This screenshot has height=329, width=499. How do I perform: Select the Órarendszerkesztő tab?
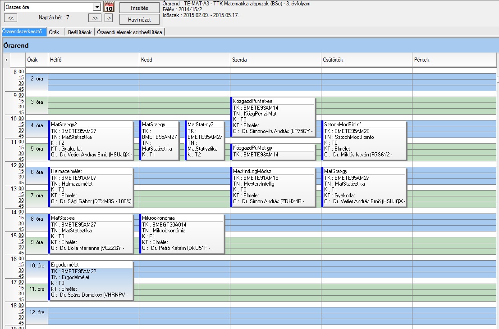coord(23,32)
